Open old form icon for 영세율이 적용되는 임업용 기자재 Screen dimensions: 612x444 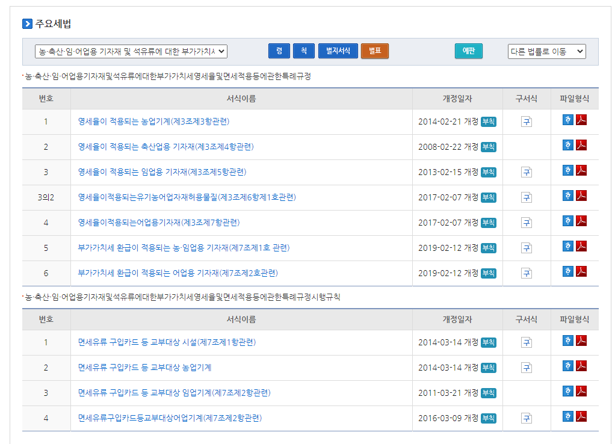[x=527, y=172]
